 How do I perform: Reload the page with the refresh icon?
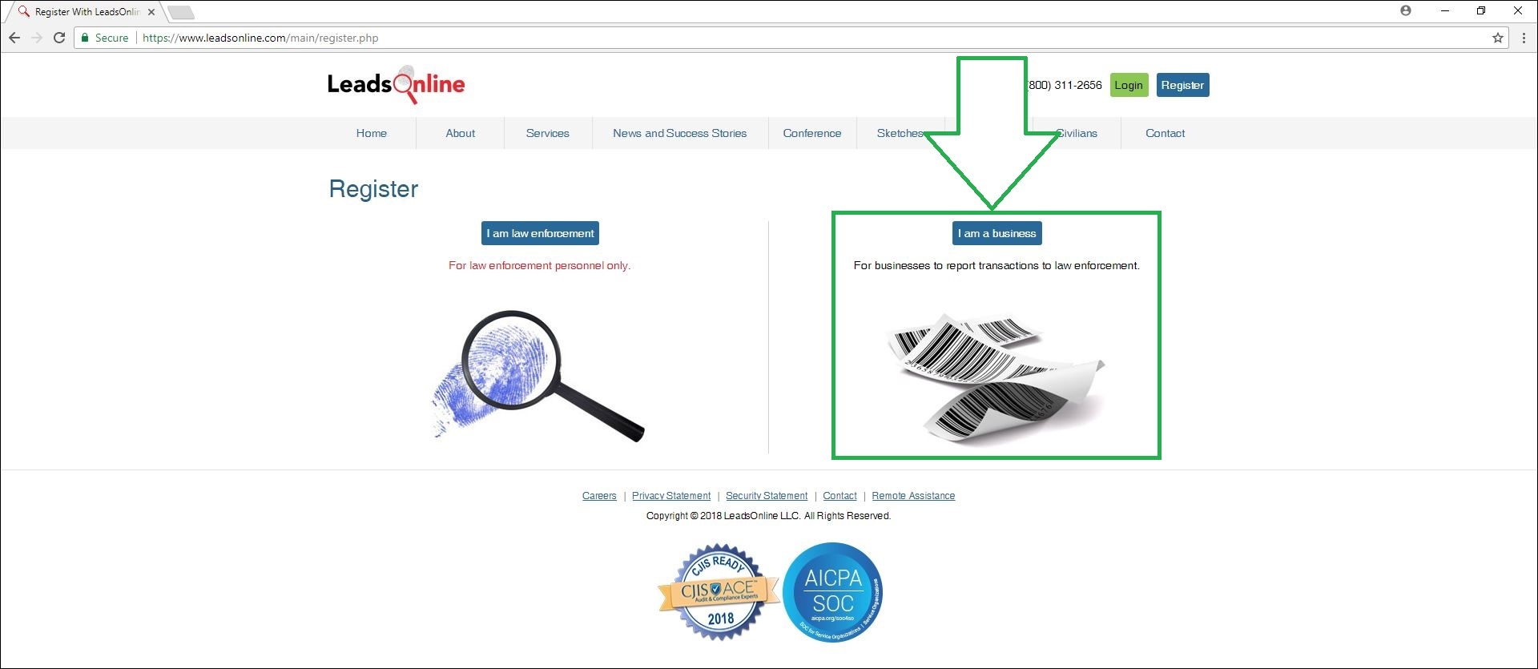click(59, 38)
